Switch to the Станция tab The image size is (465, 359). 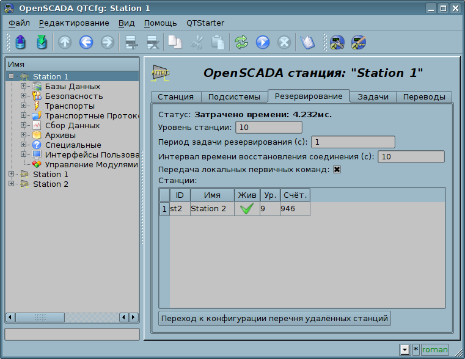click(x=176, y=97)
